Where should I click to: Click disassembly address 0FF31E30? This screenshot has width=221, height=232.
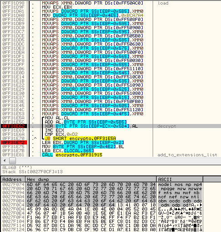[x=13, y=93]
